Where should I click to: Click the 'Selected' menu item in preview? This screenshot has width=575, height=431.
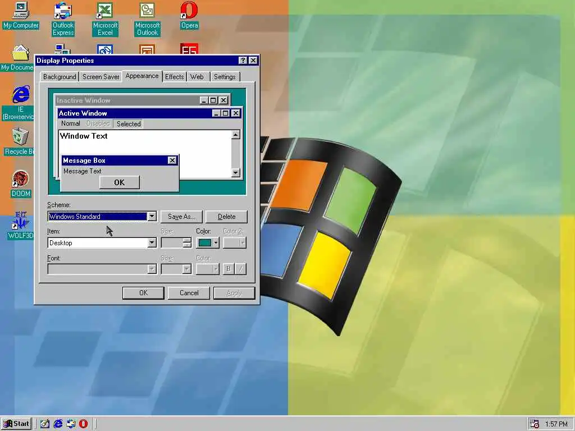(129, 124)
